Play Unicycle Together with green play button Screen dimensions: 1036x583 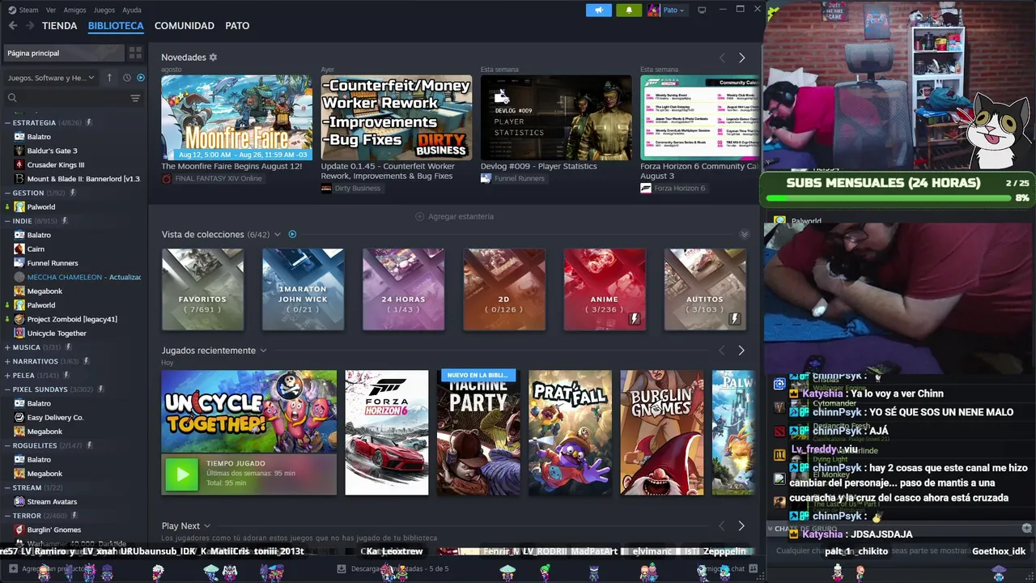coord(181,474)
